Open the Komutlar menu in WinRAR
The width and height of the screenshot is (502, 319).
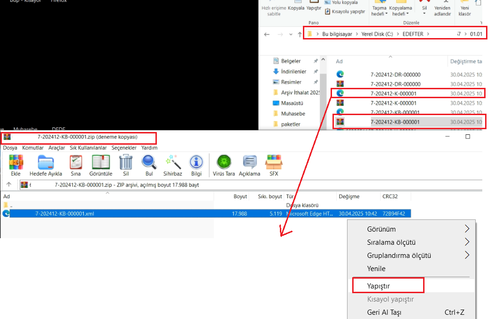(33, 148)
